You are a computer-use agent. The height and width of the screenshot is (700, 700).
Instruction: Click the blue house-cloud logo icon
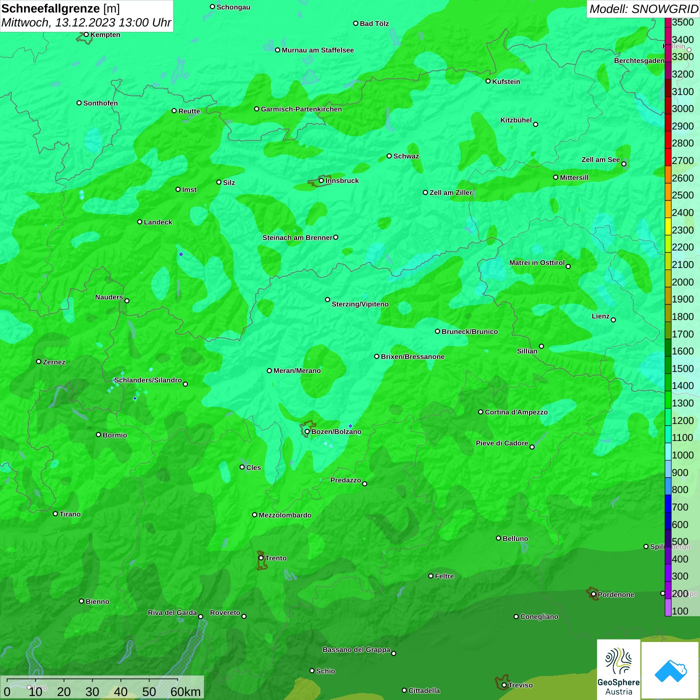coord(670,670)
